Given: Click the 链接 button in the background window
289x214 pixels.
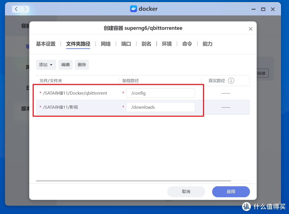Looking at the screenshot, I should coord(263,73).
